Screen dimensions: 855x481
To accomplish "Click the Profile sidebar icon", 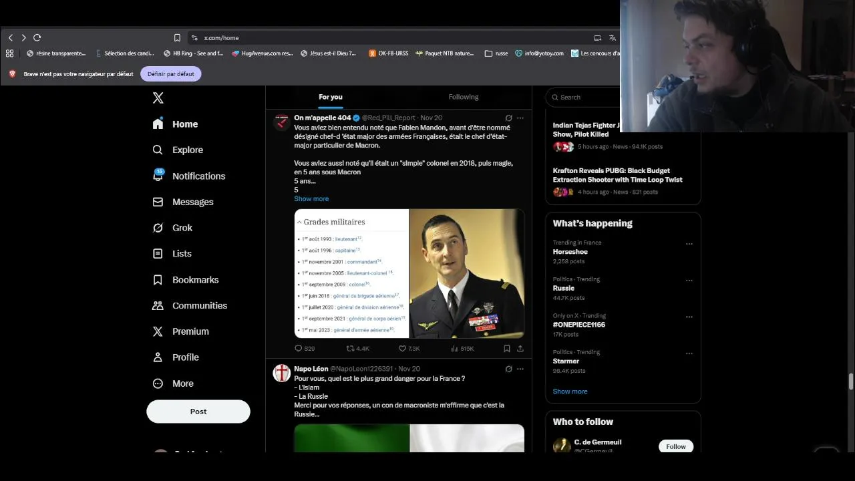I will tap(158, 357).
